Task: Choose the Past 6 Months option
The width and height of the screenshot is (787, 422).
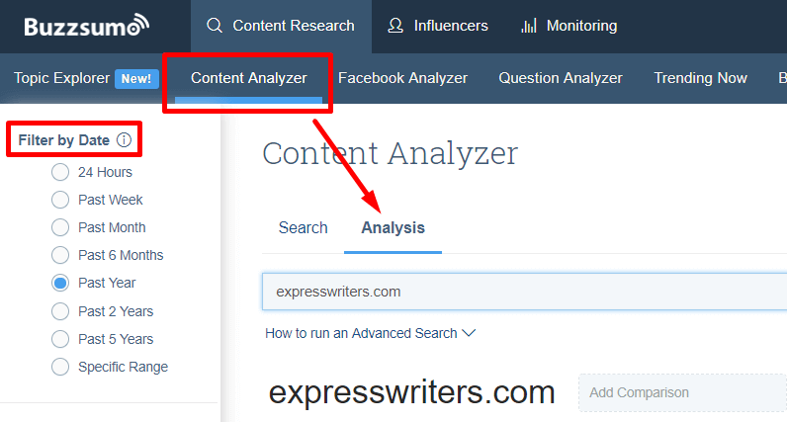Action: [x=60, y=255]
